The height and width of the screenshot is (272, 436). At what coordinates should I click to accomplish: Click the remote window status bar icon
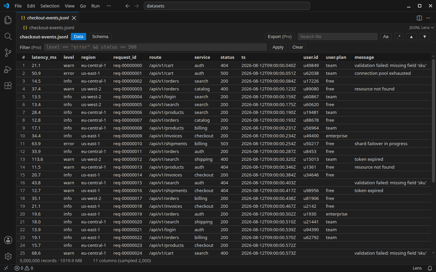coord(6,268)
